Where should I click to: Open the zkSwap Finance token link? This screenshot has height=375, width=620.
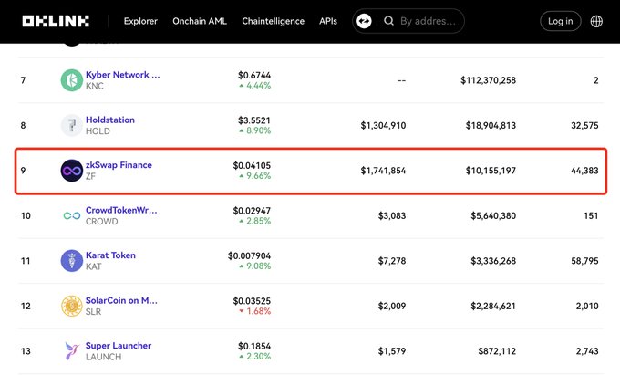pyautogui.click(x=119, y=165)
